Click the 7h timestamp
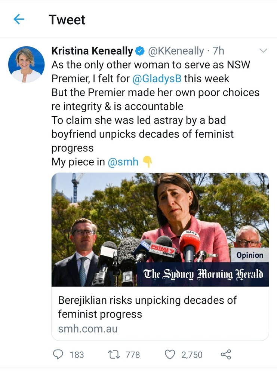 click(218, 51)
